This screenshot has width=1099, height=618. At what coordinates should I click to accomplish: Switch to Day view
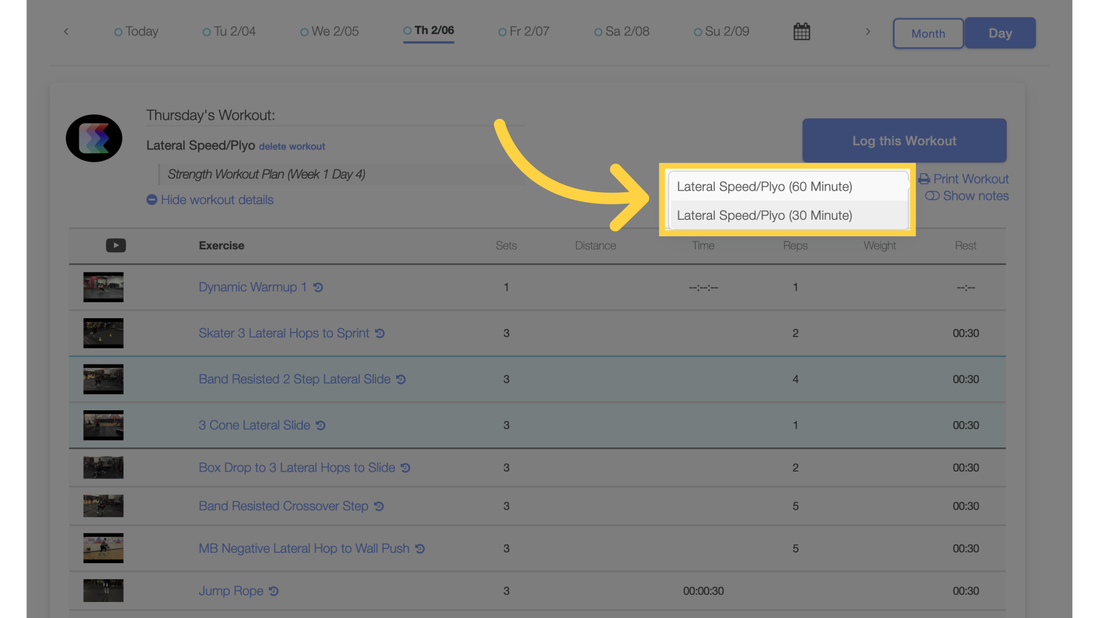[x=1001, y=33]
